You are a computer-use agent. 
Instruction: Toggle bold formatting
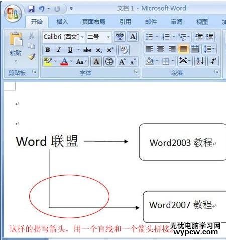(x=48, y=50)
